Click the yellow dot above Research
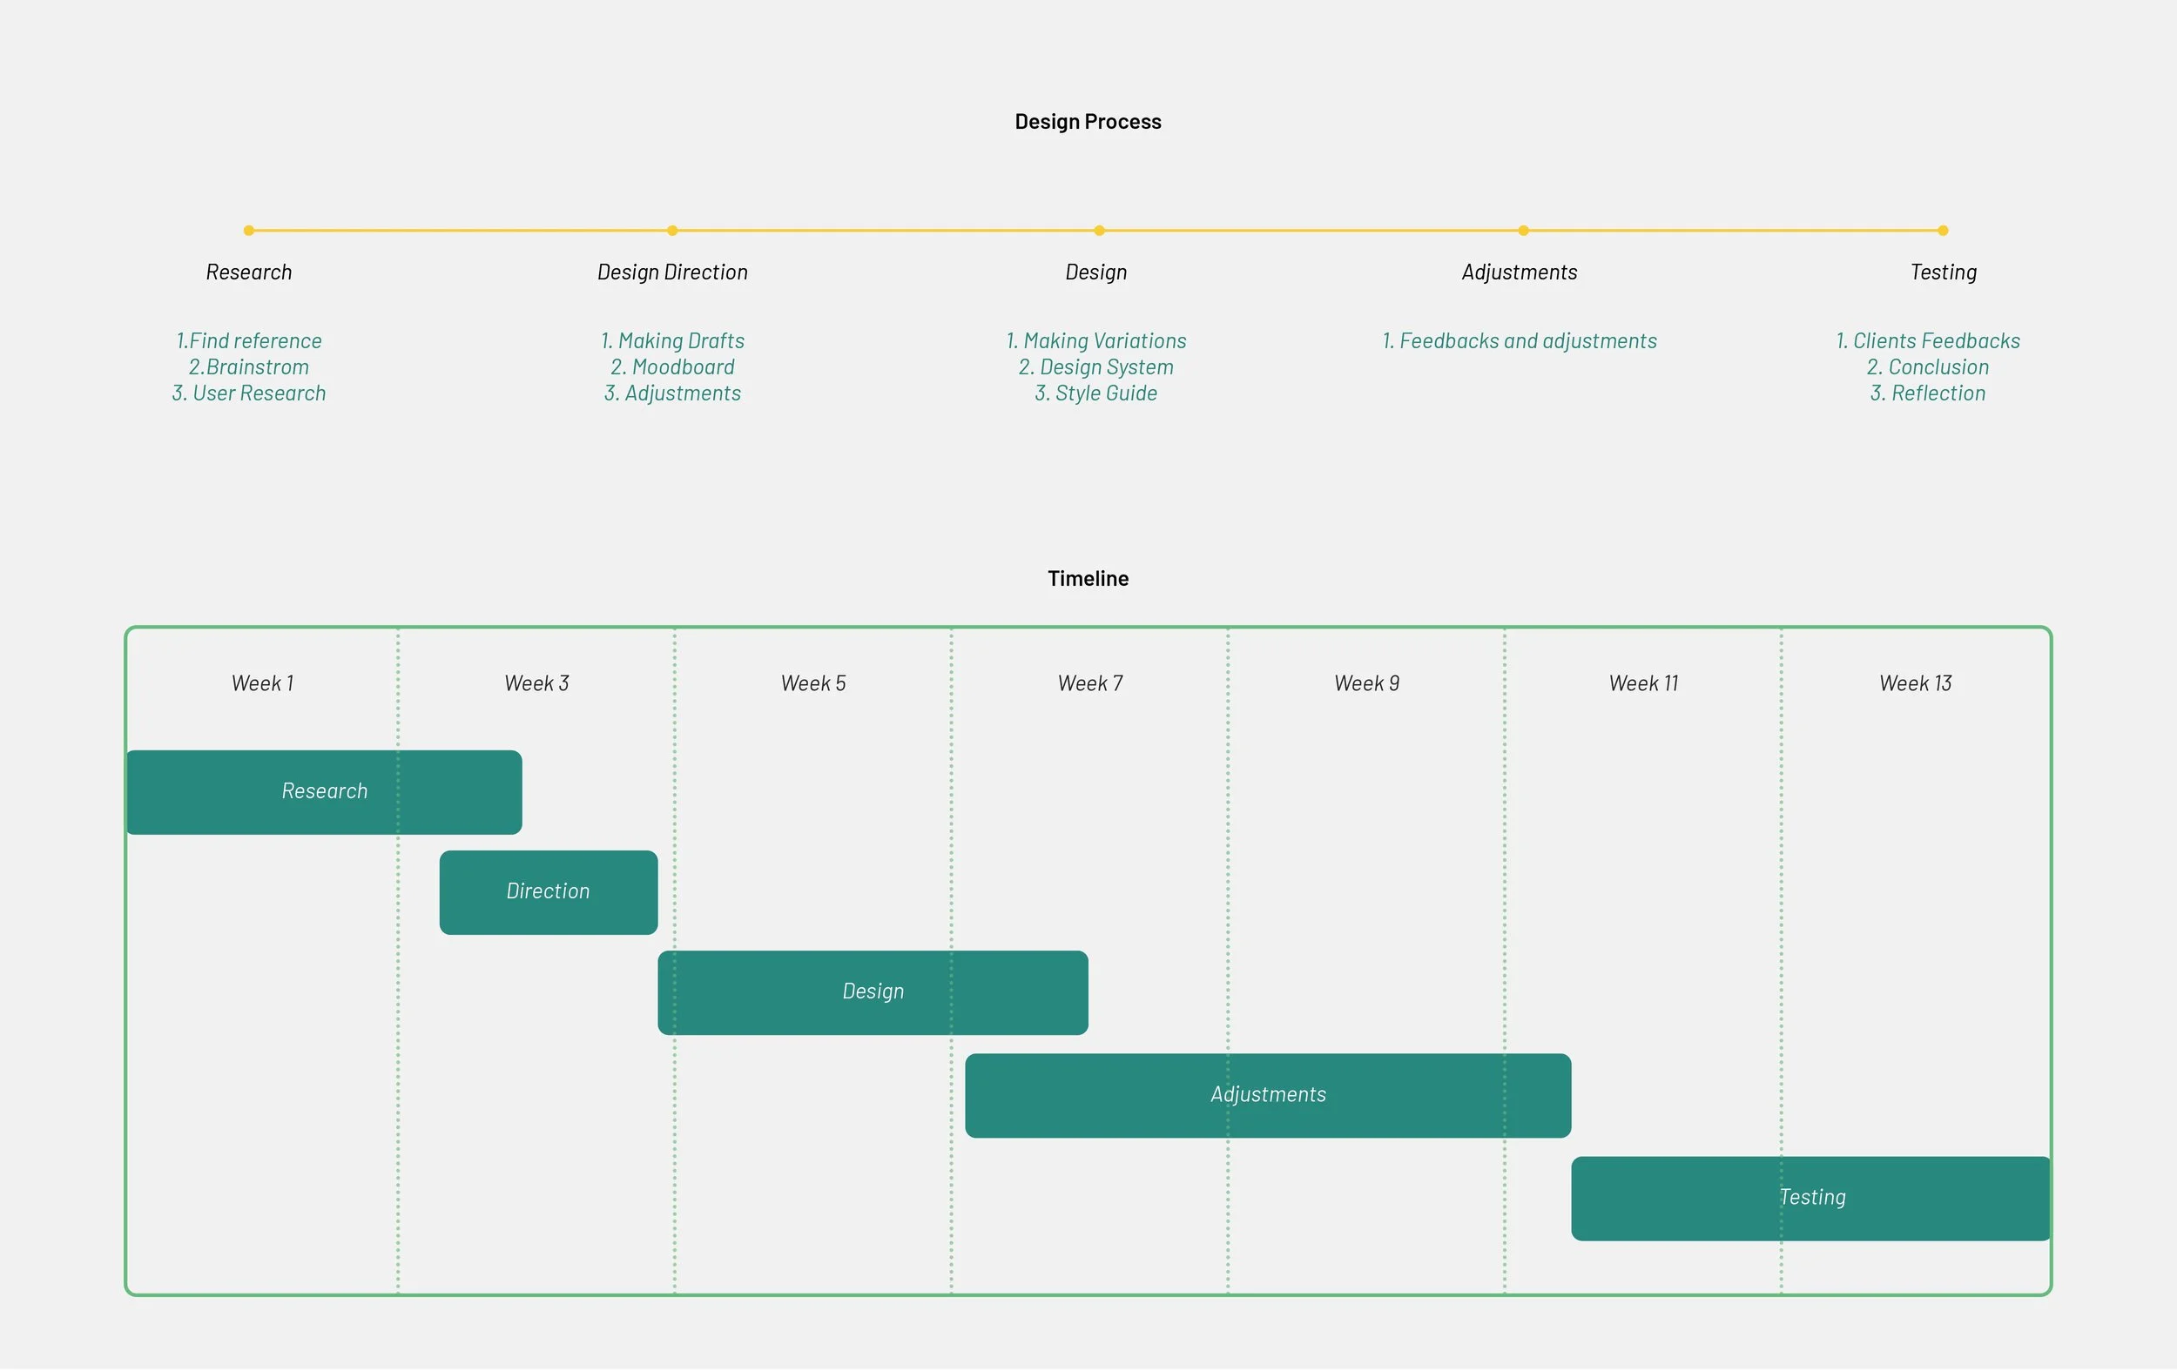This screenshot has height=1371, width=2177. pyautogui.click(x=249, y=231)
